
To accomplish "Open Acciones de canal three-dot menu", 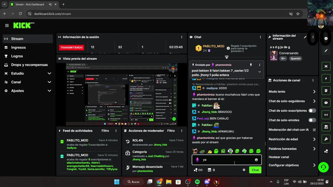I will (313, 81).
